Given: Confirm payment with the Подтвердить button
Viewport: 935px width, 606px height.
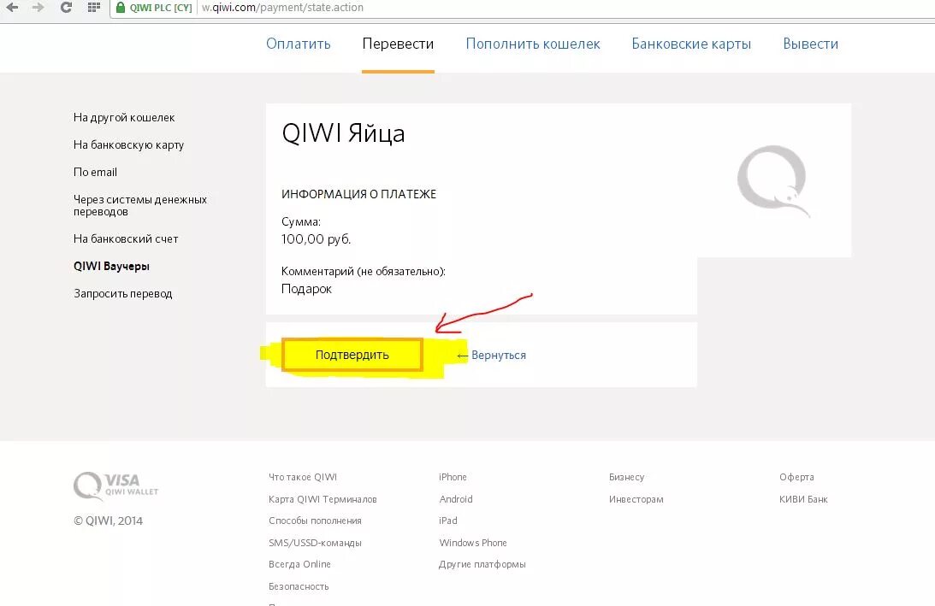Looking at the screenshot, I should tap(352, 356).
